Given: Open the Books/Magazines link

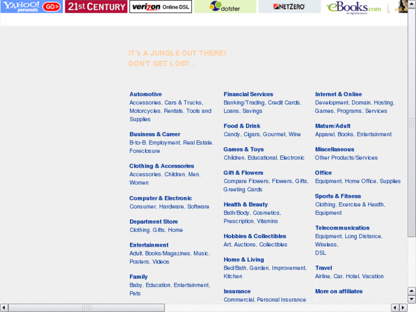Looking at the screenshot, I should point(168,253).
